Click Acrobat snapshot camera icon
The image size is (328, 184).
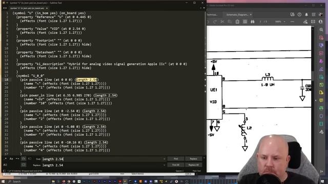[x=245, y=21]
